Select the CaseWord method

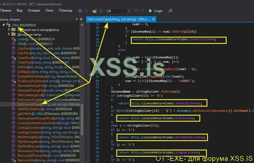49,58
